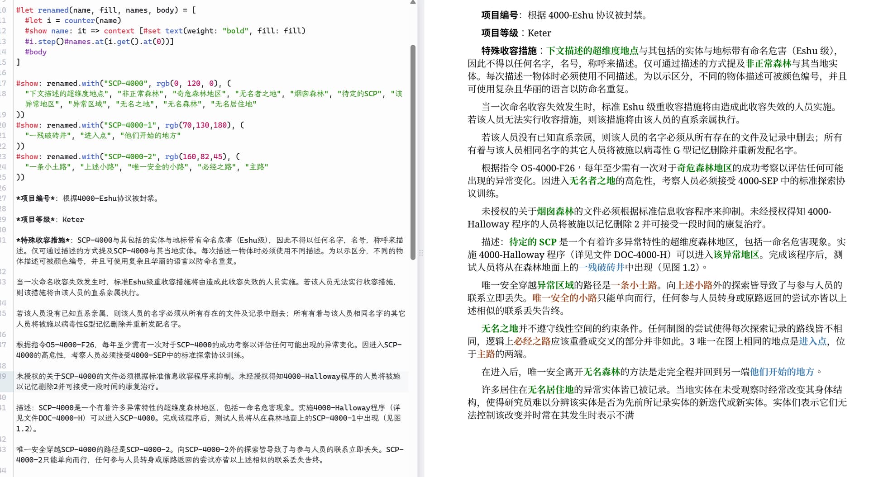The image size is (869, 477).
Task: Click bold '特殊收容措施' label in preview
Action: coord(509,51)
